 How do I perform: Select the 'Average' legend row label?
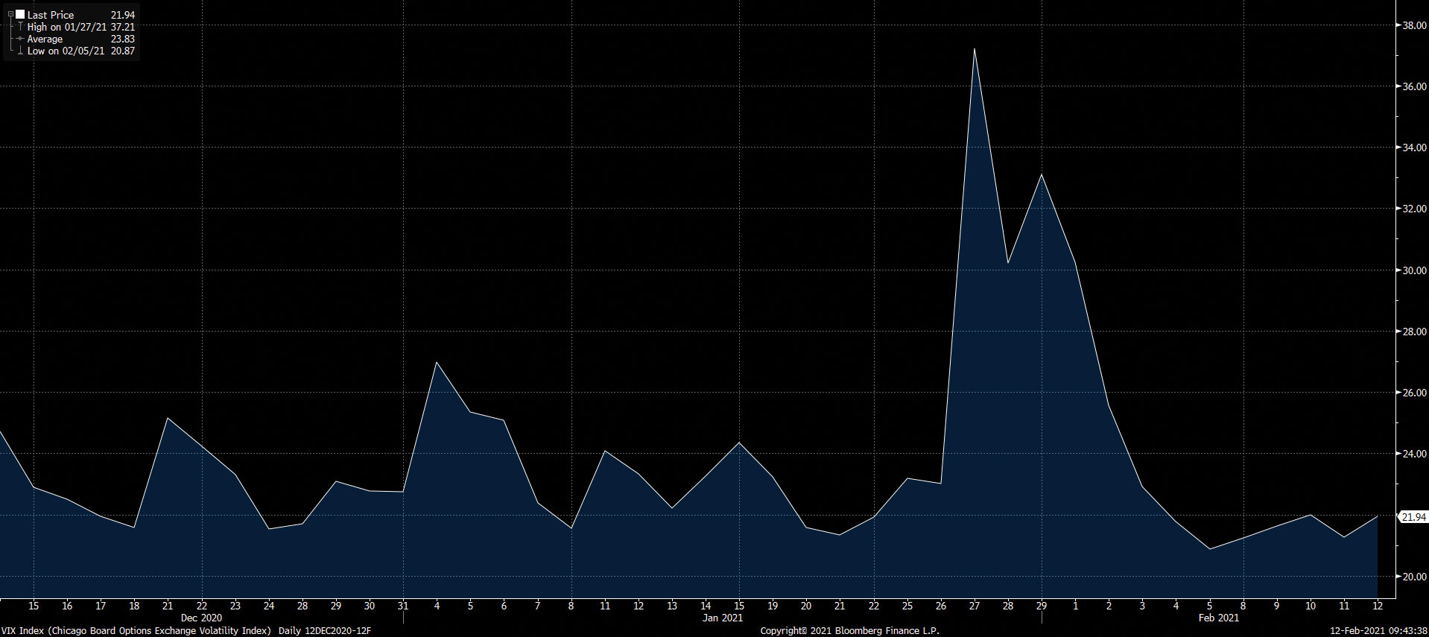[x=45, y=39]
